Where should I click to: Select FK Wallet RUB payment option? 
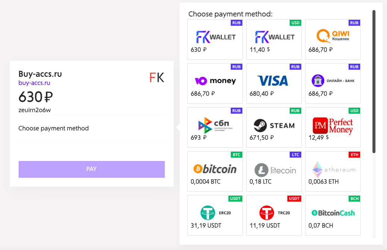coord(215,39)
